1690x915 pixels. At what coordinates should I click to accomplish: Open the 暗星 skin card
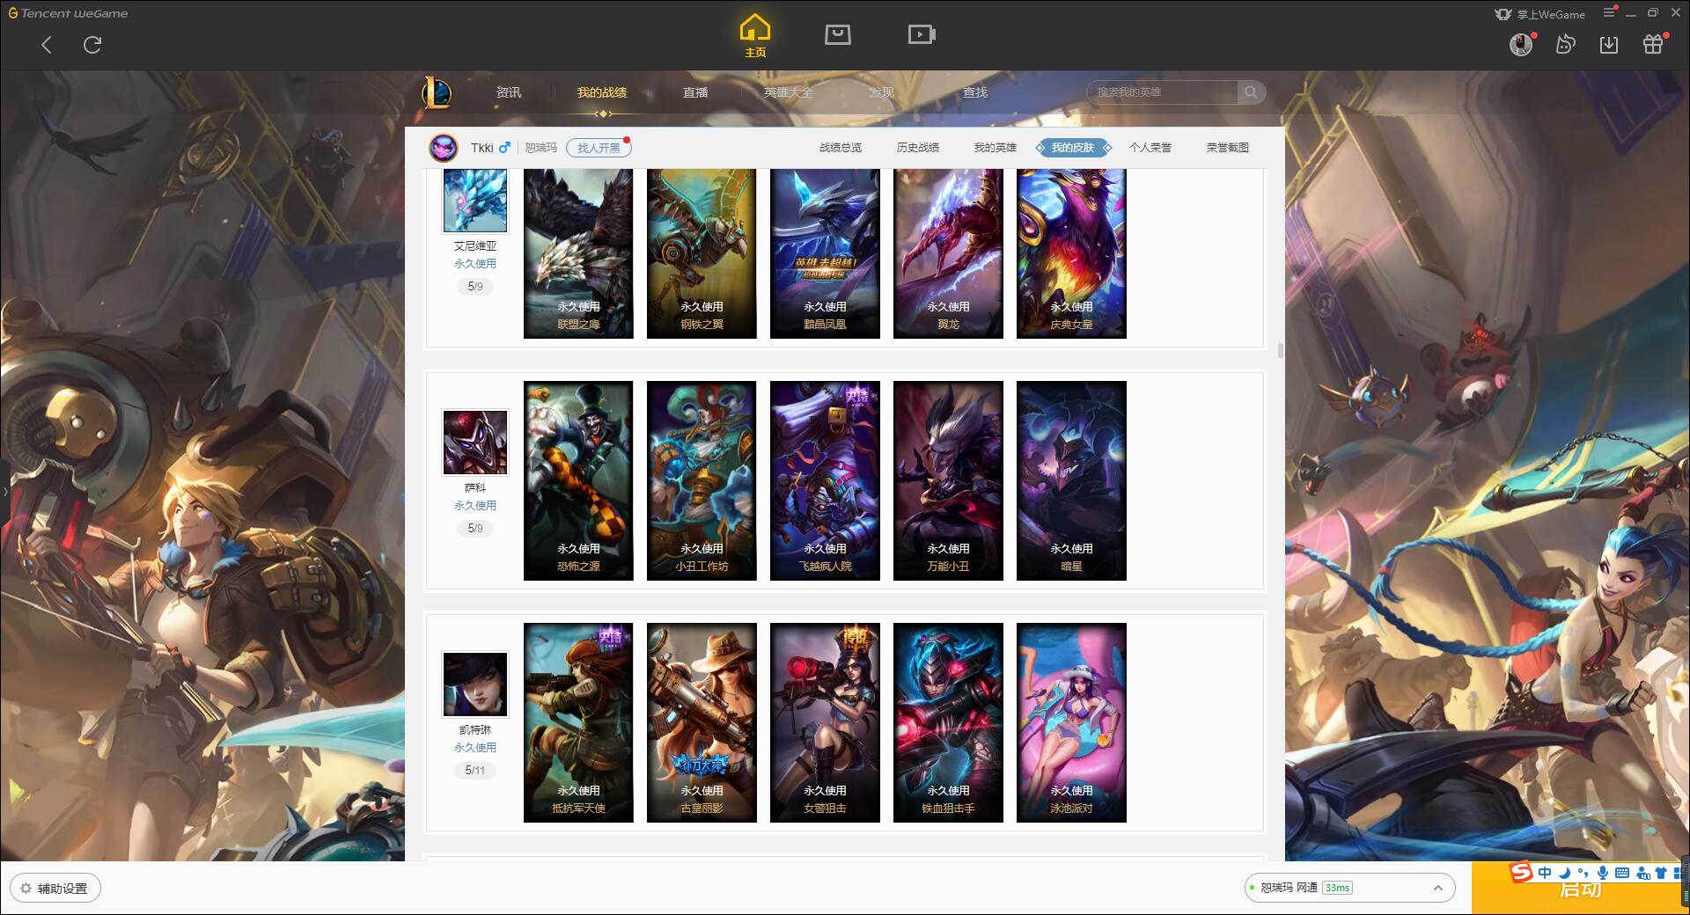(1071, 480)
